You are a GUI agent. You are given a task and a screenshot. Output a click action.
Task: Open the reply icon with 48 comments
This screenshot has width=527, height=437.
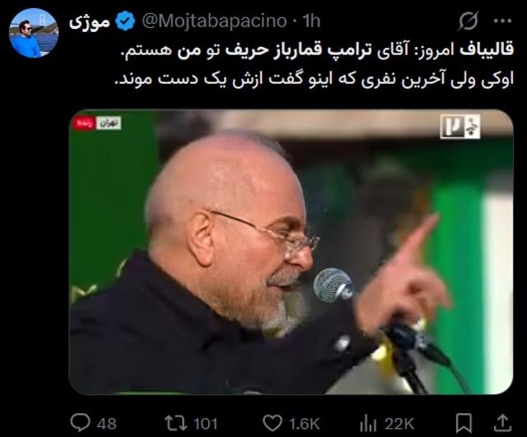[x=81, y=423]
